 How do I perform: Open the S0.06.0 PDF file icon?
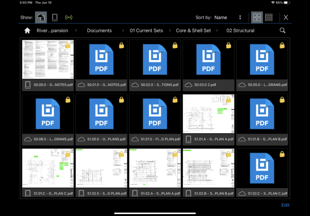(x=48, y=114)
